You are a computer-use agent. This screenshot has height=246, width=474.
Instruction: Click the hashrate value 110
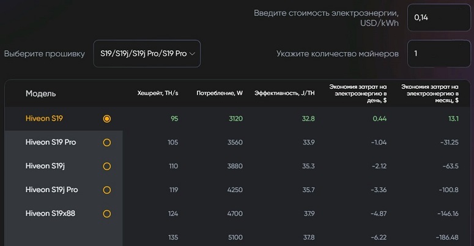tap(174, 166)
